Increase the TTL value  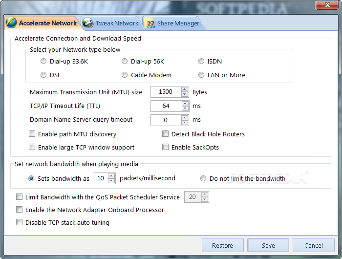pos(185,104)
